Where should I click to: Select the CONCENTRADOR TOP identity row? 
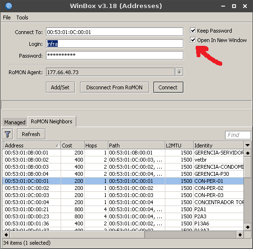click(x=124, y=202)
